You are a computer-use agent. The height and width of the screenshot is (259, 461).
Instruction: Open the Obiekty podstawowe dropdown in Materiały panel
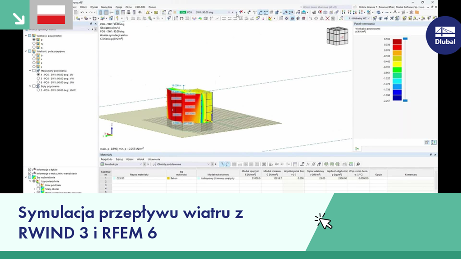[x=207, y=163]
